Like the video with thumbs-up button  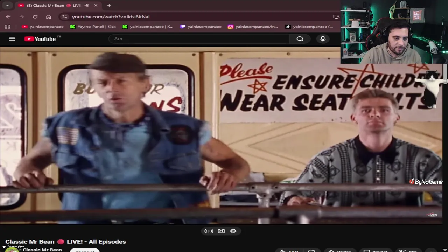[289, 251]
